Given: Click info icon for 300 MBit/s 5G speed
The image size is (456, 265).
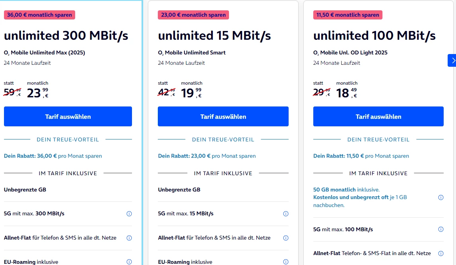Looking at the screenshot, I should pyautogui.click(x=129, y=214).
